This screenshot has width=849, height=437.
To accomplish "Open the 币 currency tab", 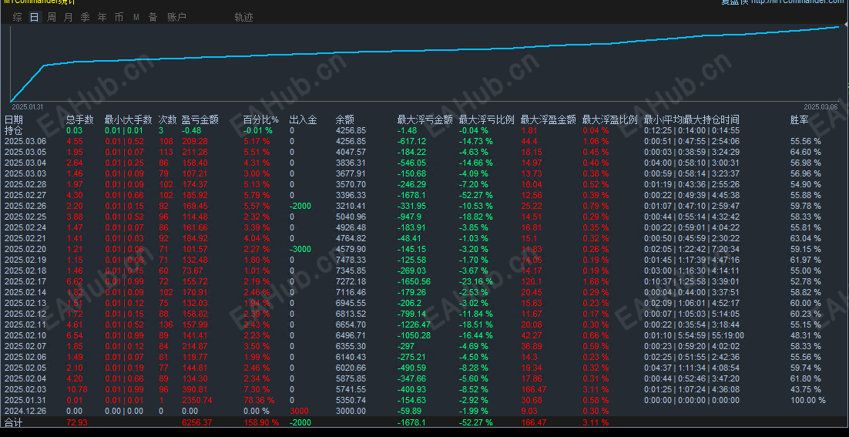I will (119, 17).
